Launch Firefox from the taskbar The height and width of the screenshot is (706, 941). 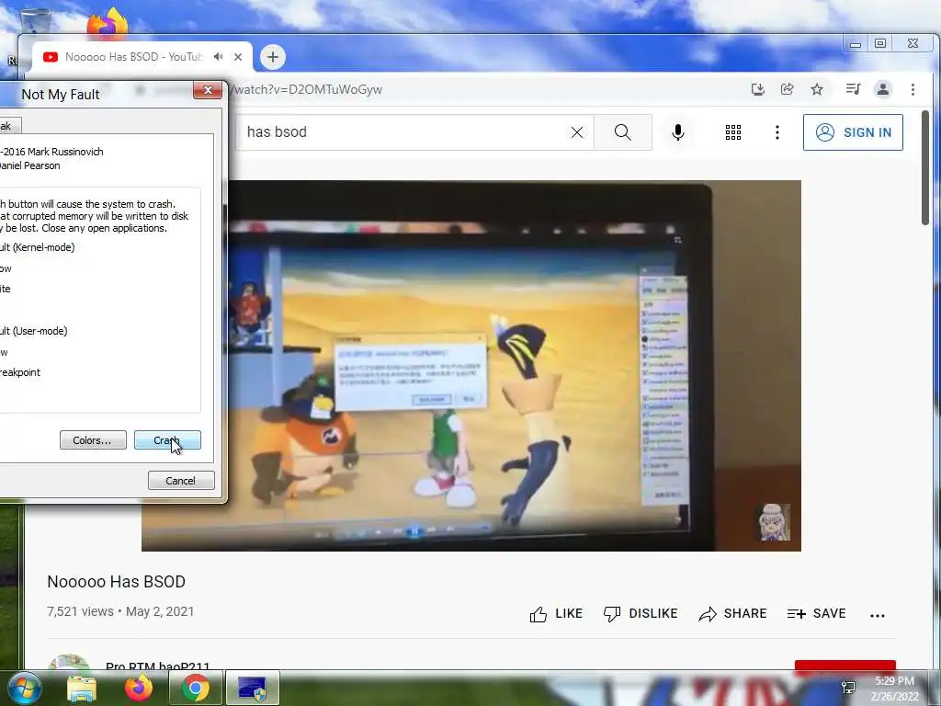(138, 688)
